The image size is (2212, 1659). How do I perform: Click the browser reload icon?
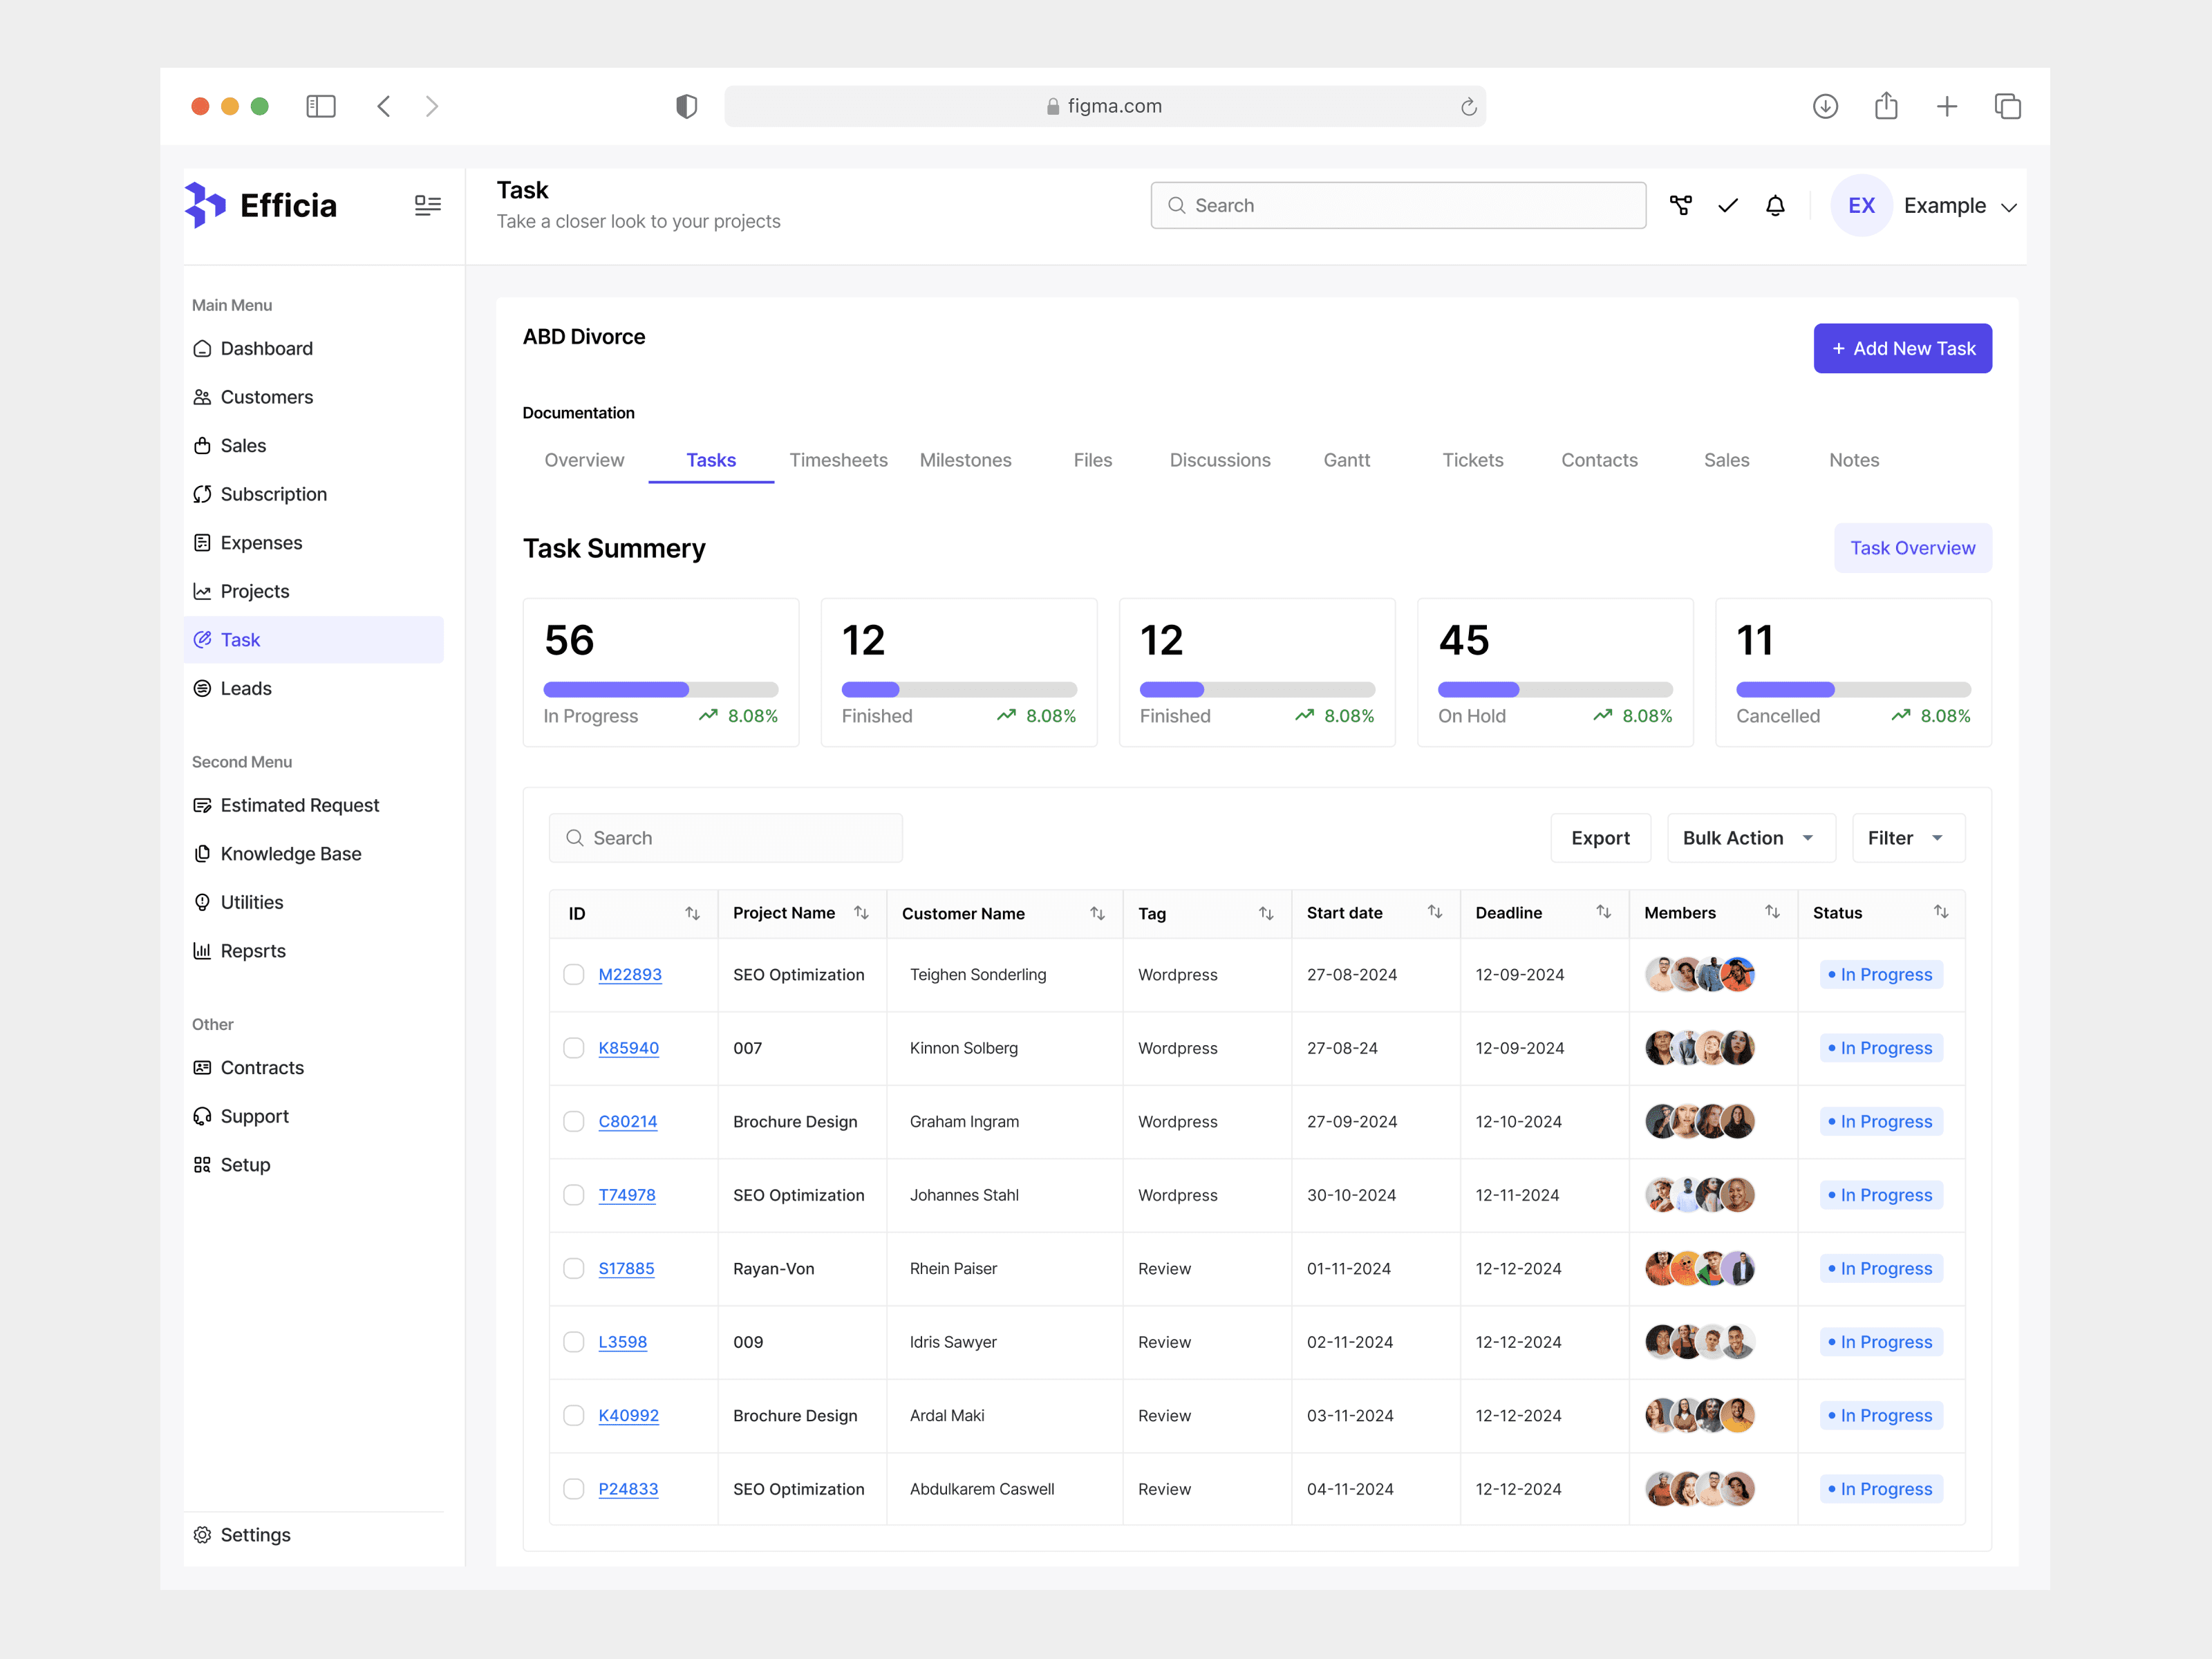(1468, 107)
